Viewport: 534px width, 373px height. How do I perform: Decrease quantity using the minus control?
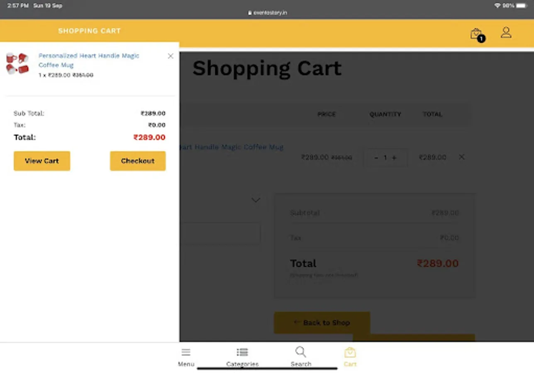[x=376, y=157]
